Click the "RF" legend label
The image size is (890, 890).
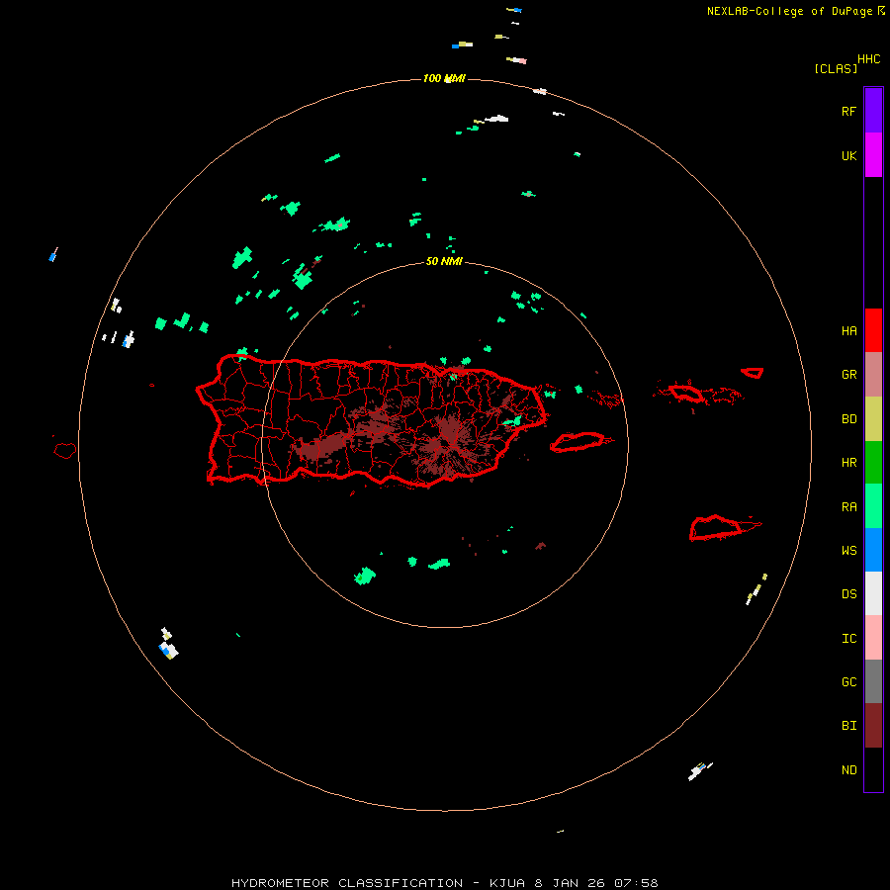pos(849,111)
